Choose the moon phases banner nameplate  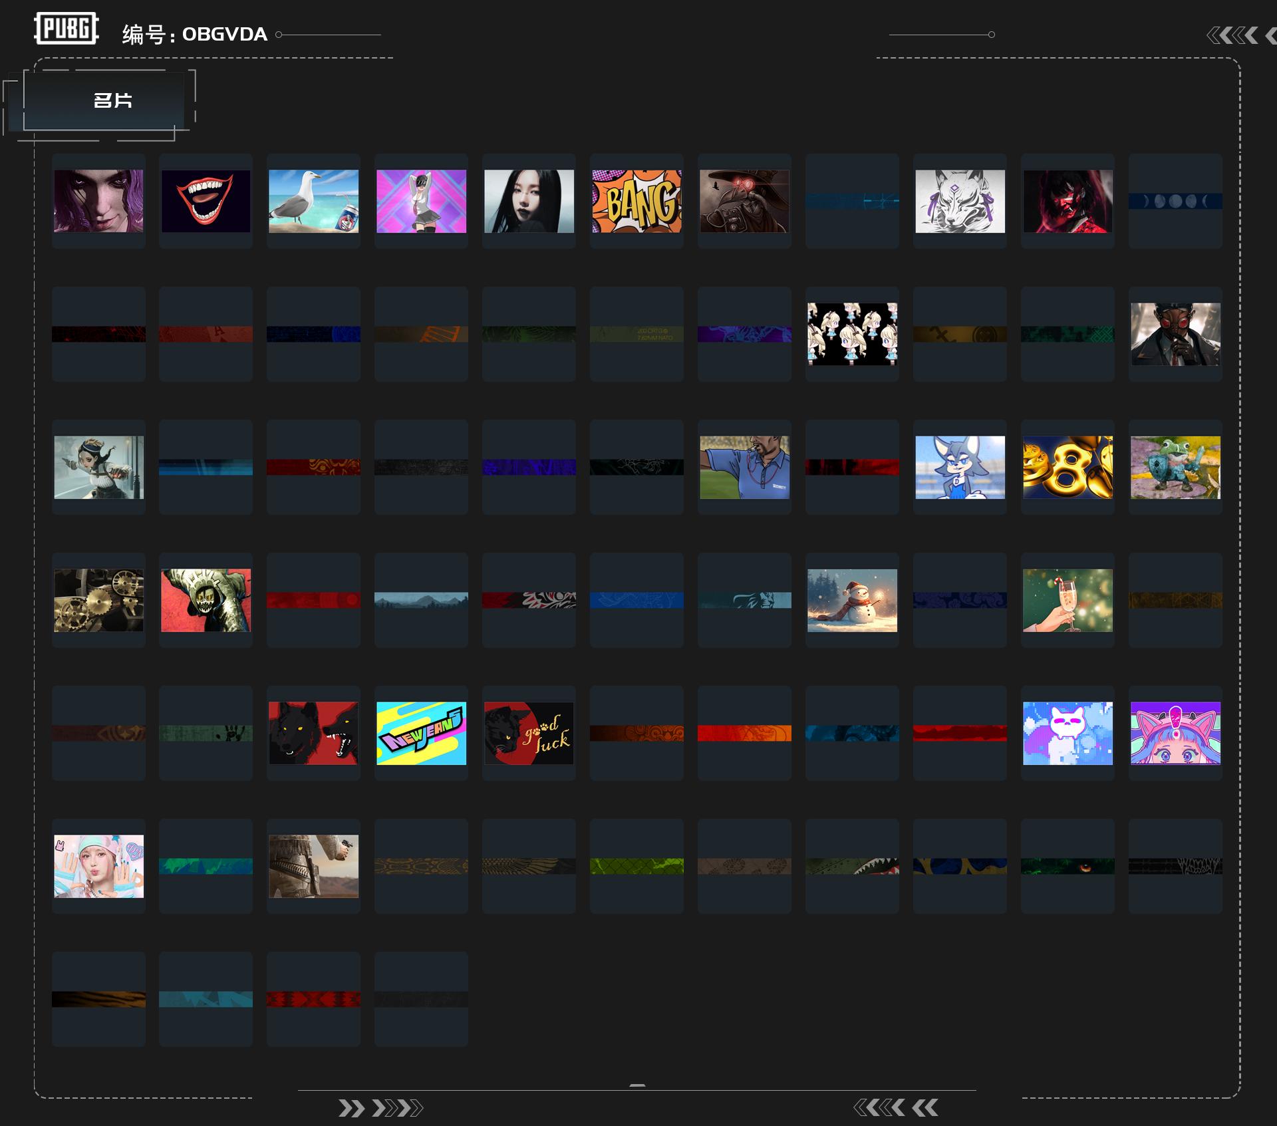(1175, 201)
